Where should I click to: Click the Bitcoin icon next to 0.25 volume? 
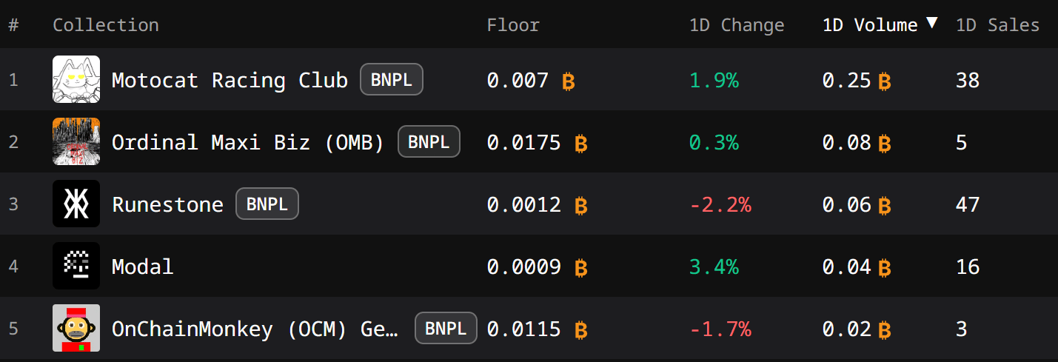coord(884,81)
